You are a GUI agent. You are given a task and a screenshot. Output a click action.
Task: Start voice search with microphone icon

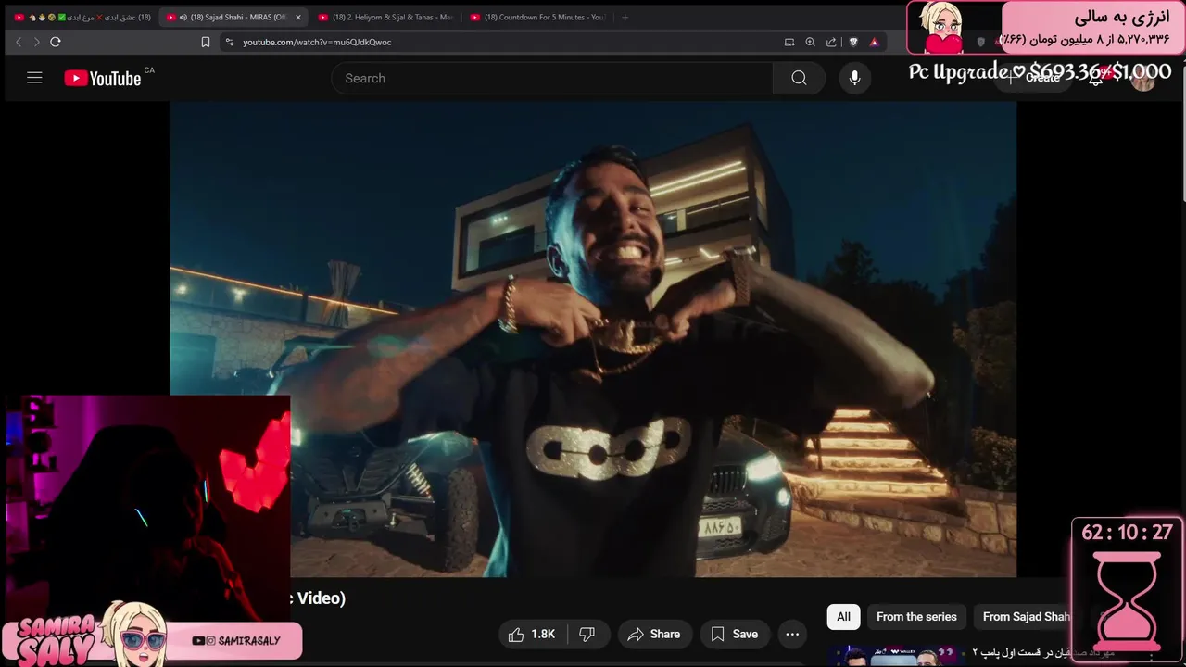[x=854, y=78]
